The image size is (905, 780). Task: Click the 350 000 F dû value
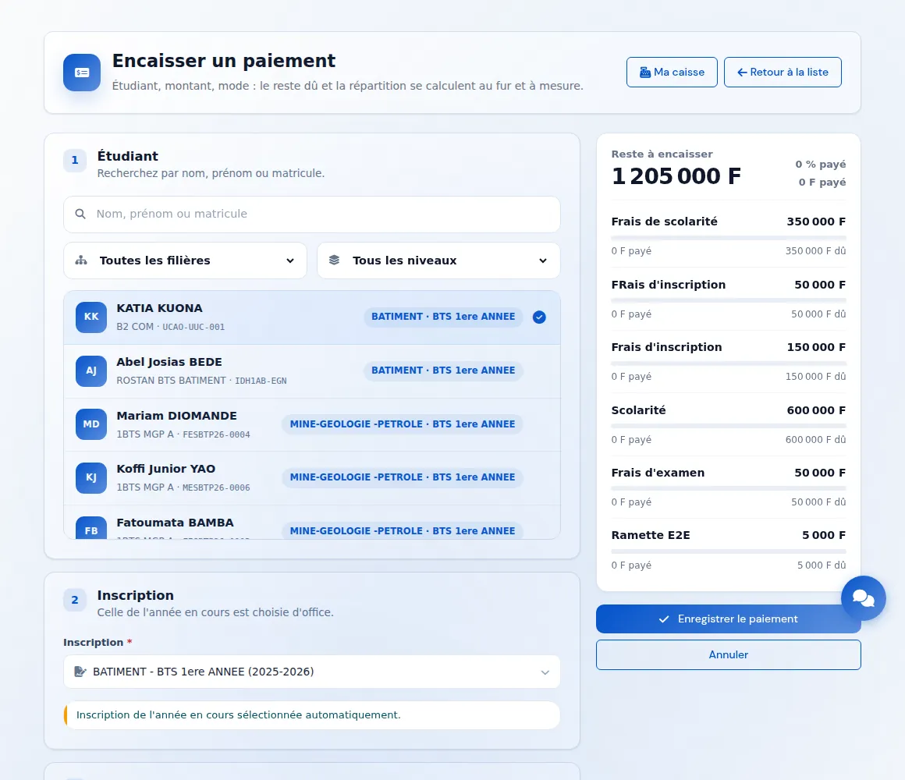click(x=815, y=251)
